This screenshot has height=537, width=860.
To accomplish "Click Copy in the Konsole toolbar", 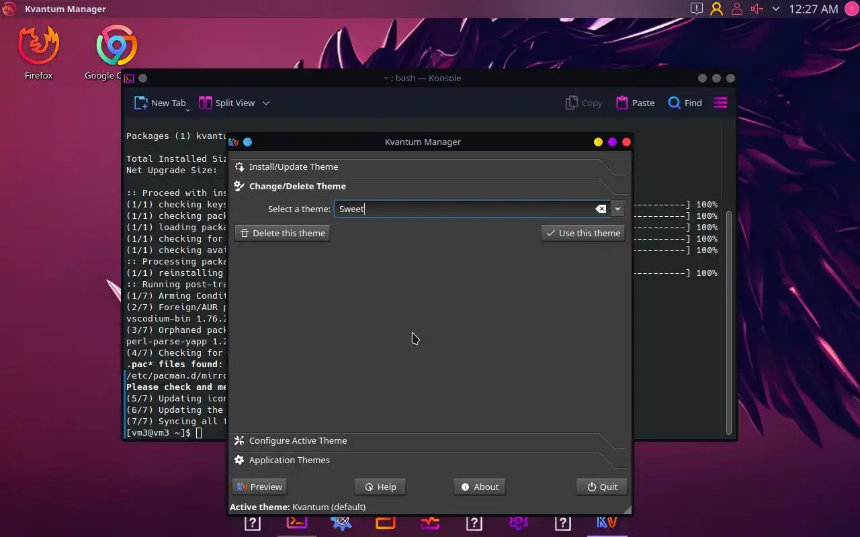I will click(584, 103).
